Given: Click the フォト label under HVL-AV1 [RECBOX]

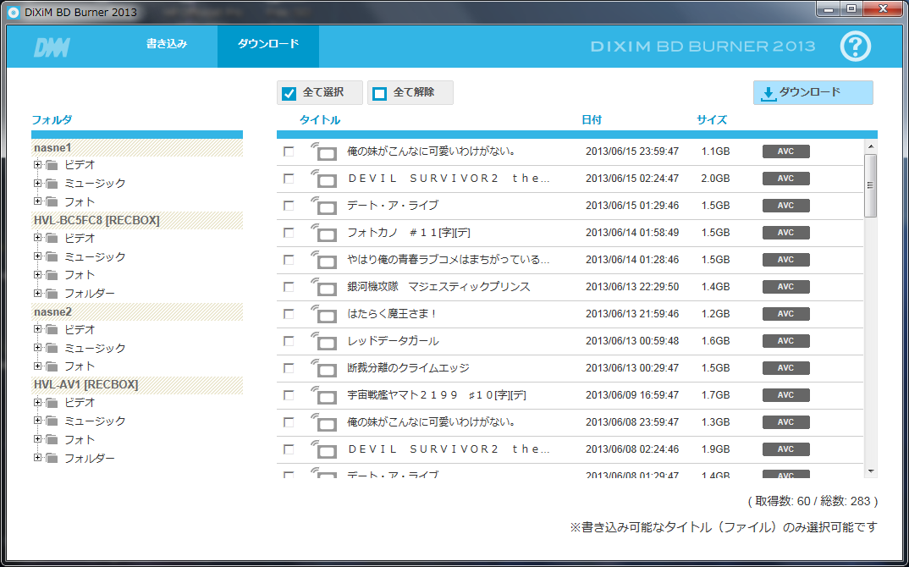Looking at the screenshot, I should tap(80, 439).
